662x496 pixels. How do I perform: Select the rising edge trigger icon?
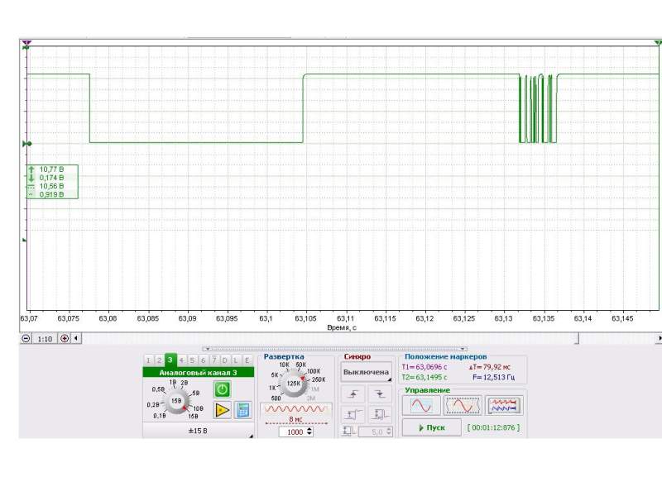357,394
